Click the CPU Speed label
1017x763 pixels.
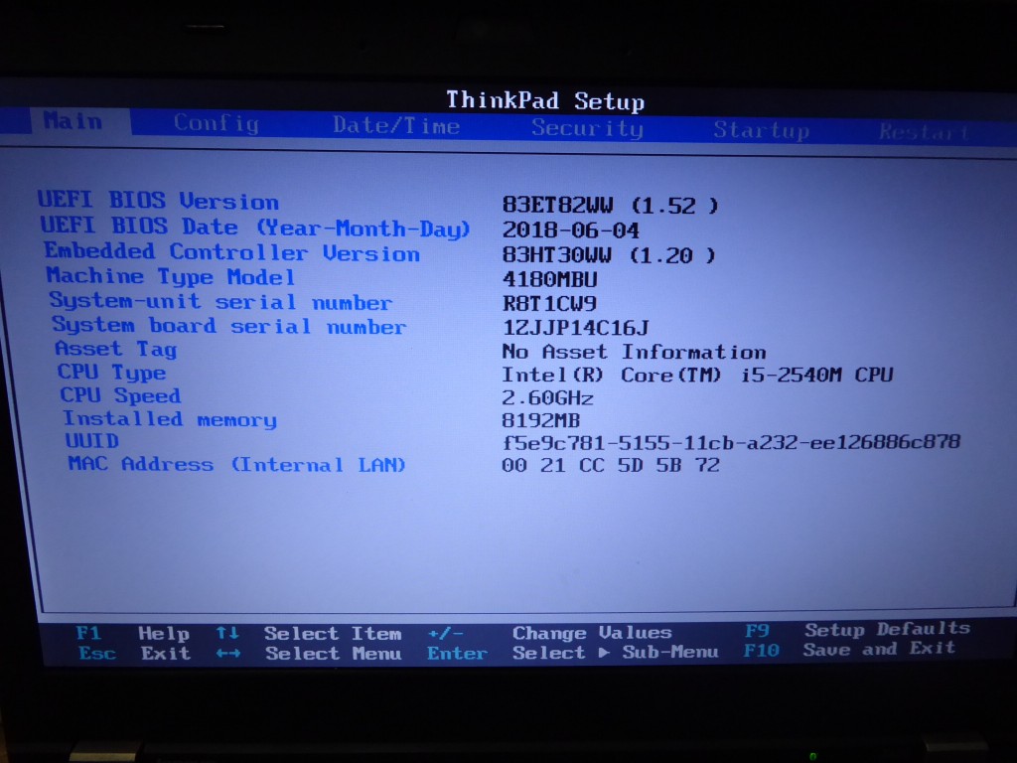(x=120, y=395)
